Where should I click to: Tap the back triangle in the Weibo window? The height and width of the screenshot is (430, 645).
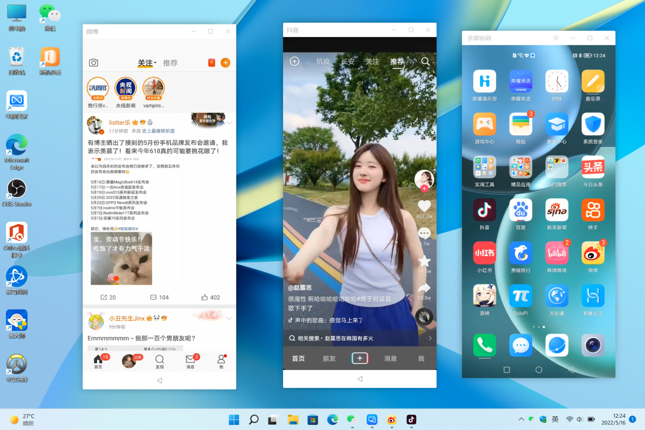click(160, 380)
